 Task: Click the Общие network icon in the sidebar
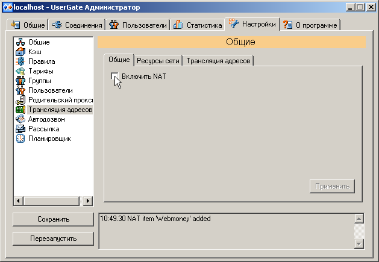pos(20,42)
